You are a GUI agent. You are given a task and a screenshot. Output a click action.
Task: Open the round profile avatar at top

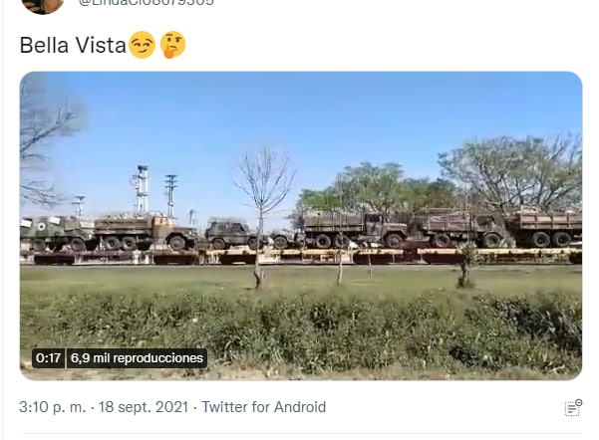[43, 6]
